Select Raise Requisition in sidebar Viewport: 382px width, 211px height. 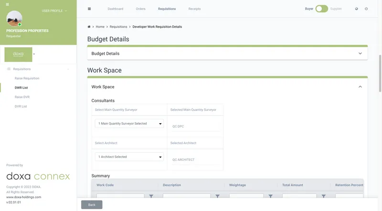27,78
